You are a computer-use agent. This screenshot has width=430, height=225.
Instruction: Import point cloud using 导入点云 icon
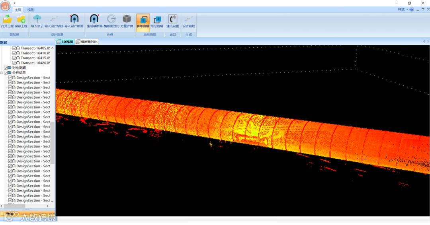[37, 21]
